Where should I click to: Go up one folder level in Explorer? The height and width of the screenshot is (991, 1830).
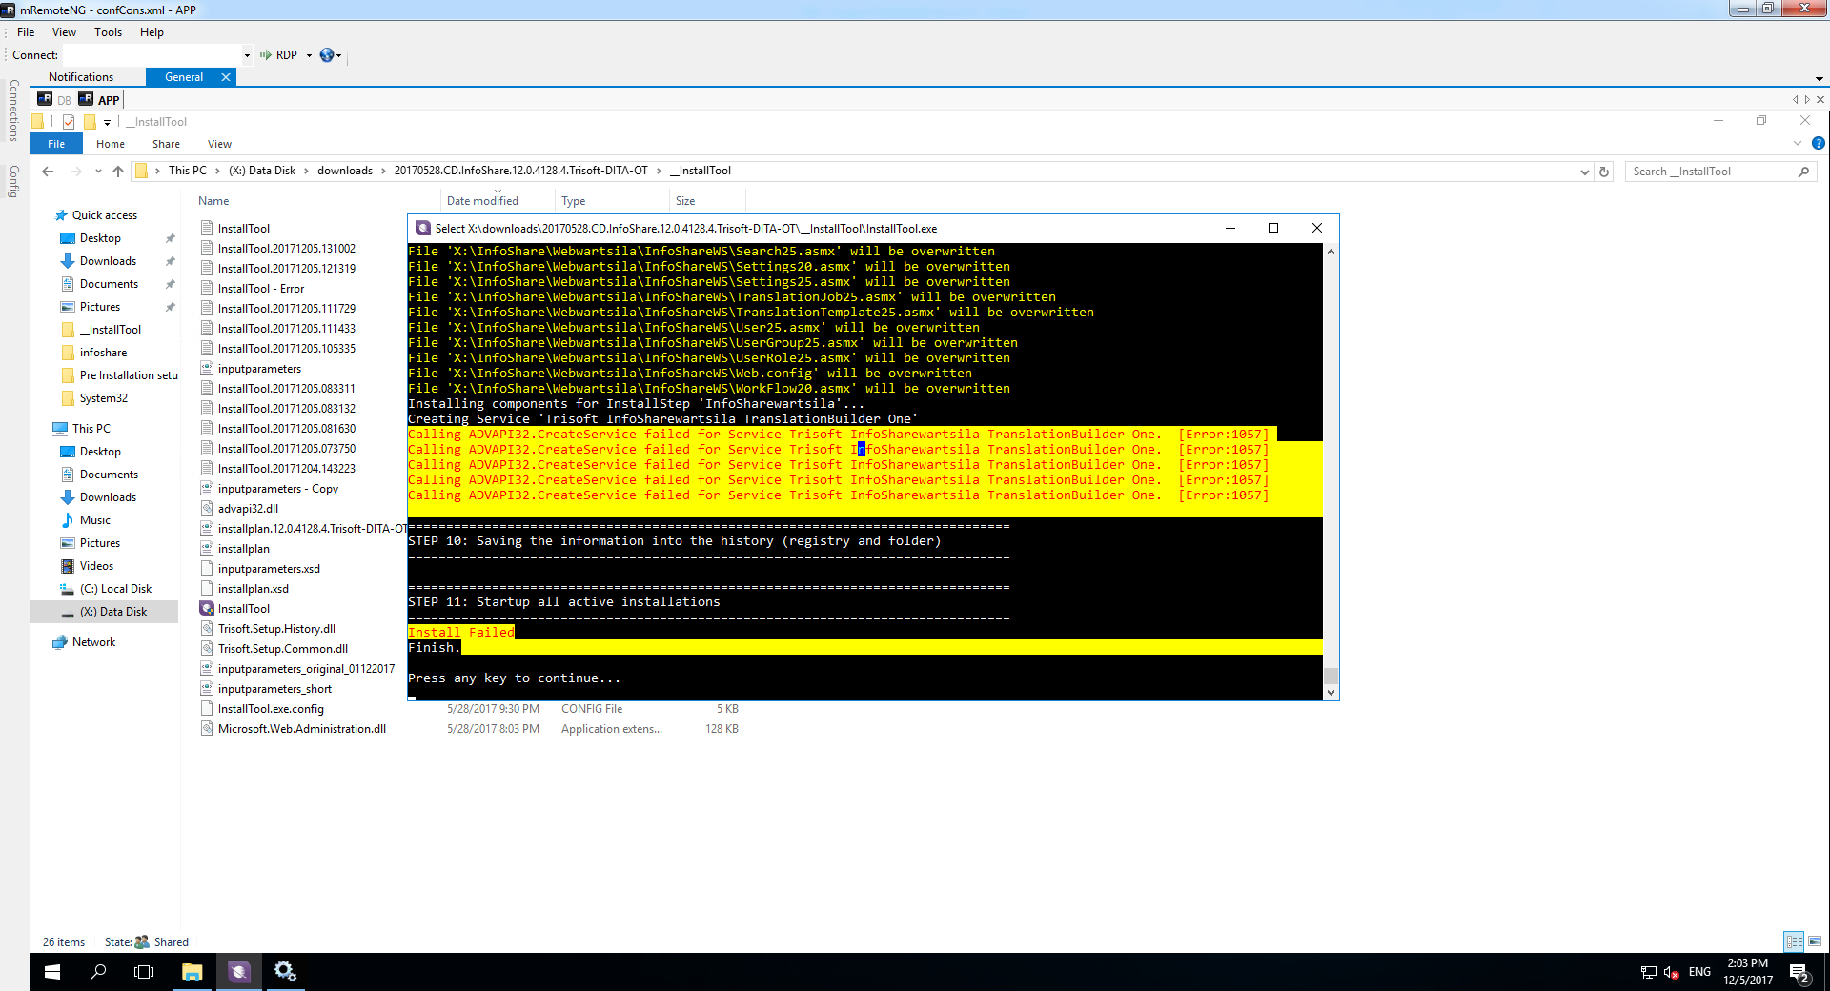point(118,172)
